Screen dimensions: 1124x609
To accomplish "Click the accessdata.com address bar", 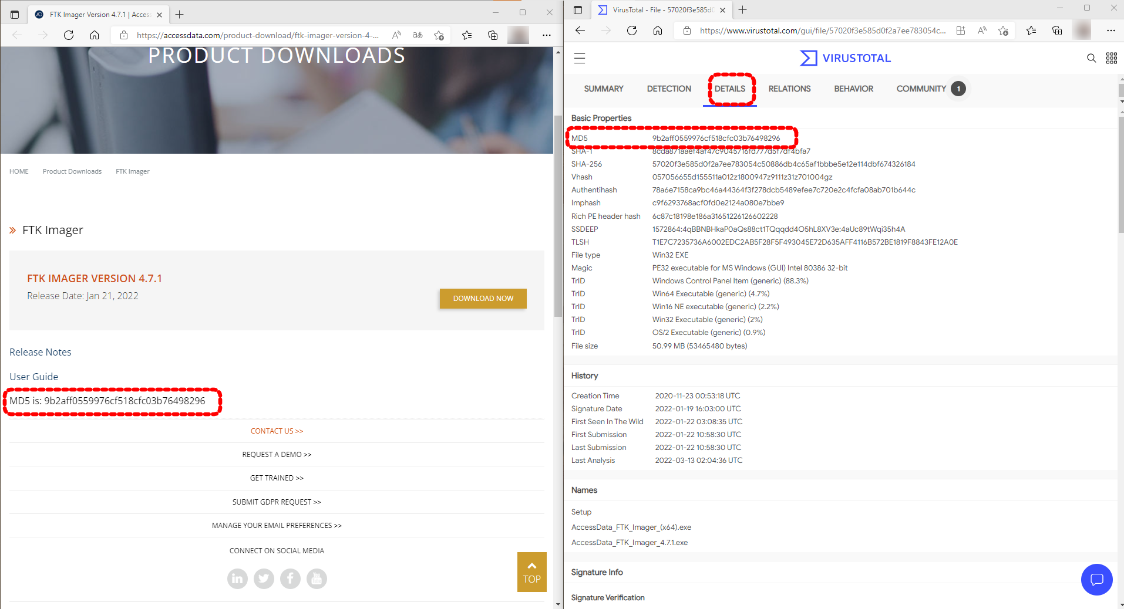I will point(257,35).
